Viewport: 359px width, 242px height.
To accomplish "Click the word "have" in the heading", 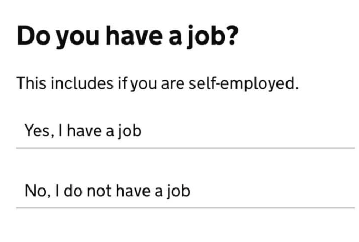I will [134, 35].
